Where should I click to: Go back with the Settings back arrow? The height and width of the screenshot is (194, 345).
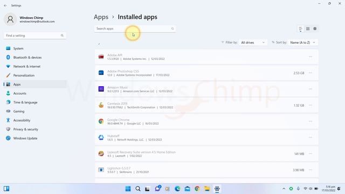(x=5, y=5)
